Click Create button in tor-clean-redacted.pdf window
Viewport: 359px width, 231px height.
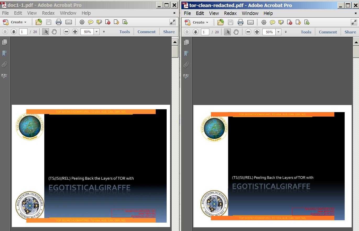pyautogui.click(x=196, y=23)
